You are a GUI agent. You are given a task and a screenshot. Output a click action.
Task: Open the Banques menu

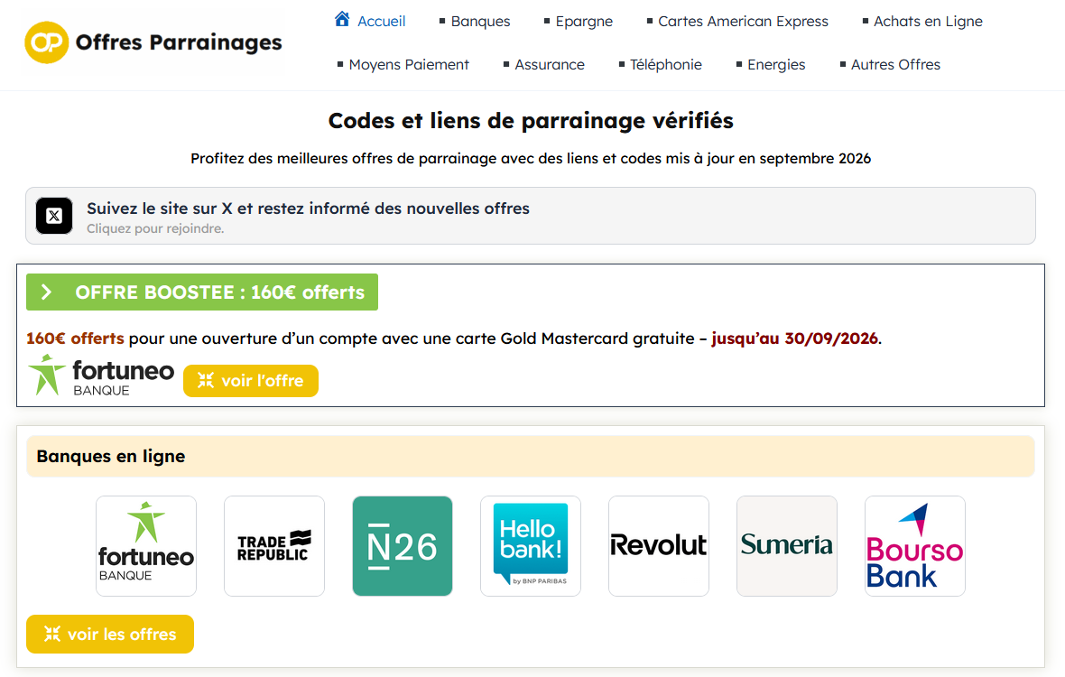click(480, 22)
